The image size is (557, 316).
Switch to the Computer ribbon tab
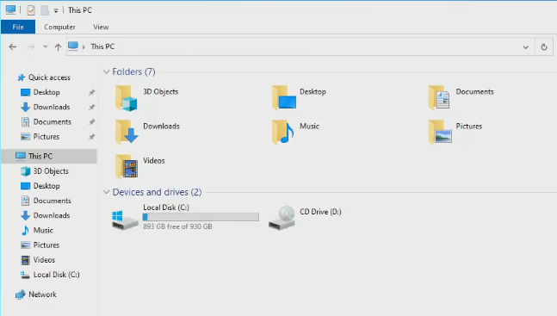pyautogui.click(x=59, y=27)
